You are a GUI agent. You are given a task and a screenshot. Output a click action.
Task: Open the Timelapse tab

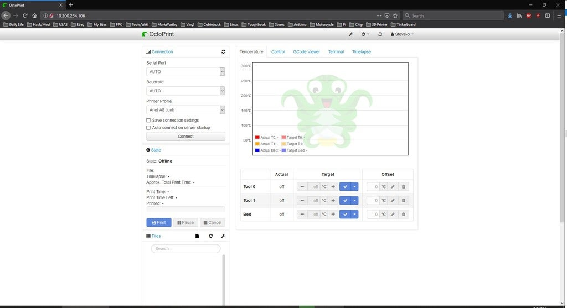tap(361, 51)
